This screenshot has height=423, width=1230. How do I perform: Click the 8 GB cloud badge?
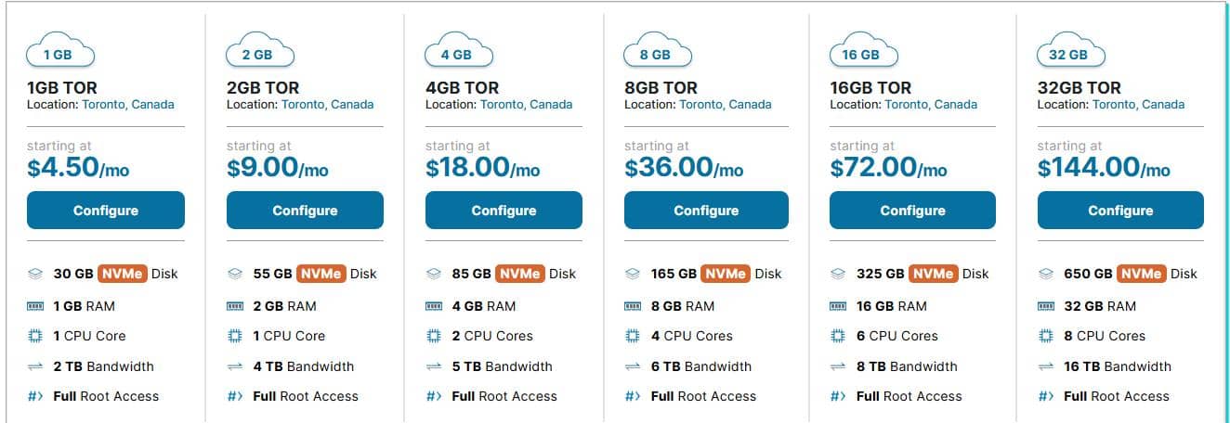(655, 54)
